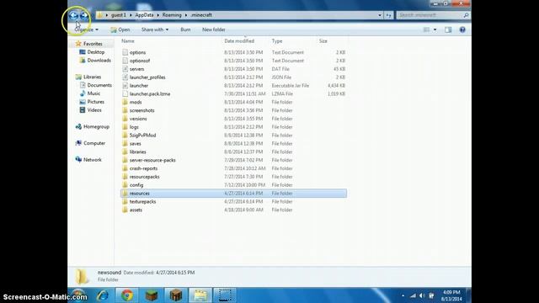Select the assets folder name

click(136, 210)
